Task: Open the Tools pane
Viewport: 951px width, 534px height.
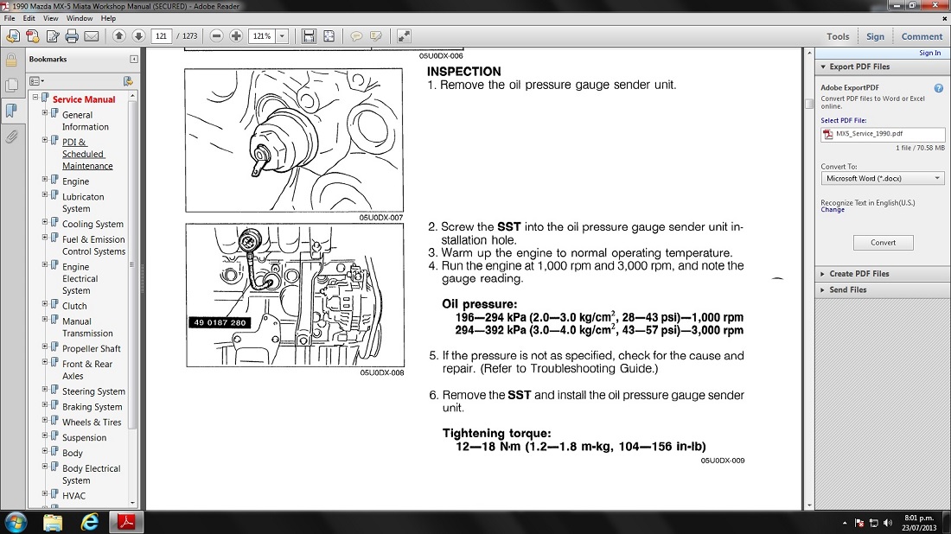Action: click(838, 36)
